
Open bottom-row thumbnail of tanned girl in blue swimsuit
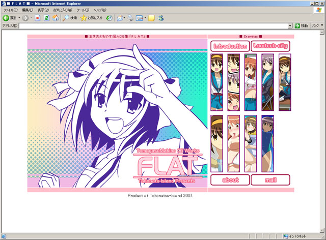(267, 144)
